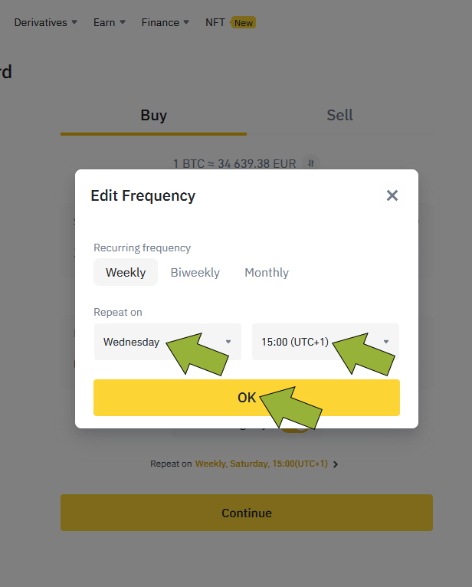Select the Biweekly recurring frequency
The image size is (472, 587).
coord(195,272)
